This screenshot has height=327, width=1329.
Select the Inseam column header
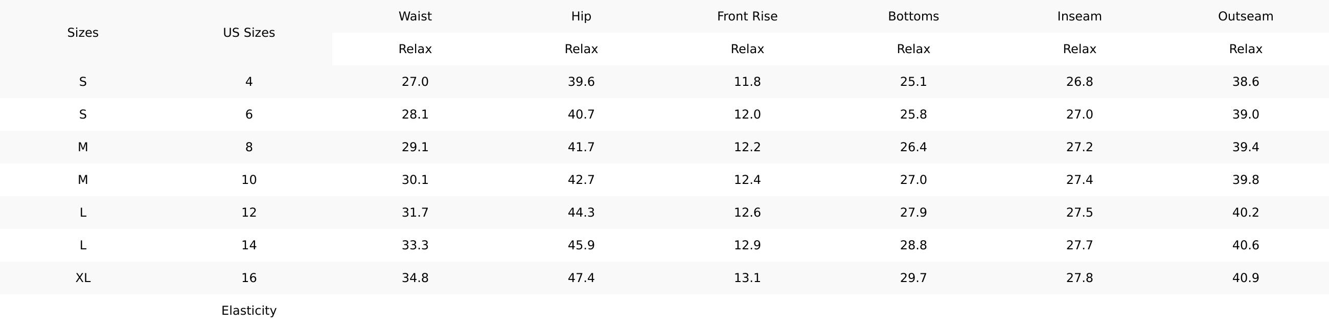click(x=1079, y=16)
